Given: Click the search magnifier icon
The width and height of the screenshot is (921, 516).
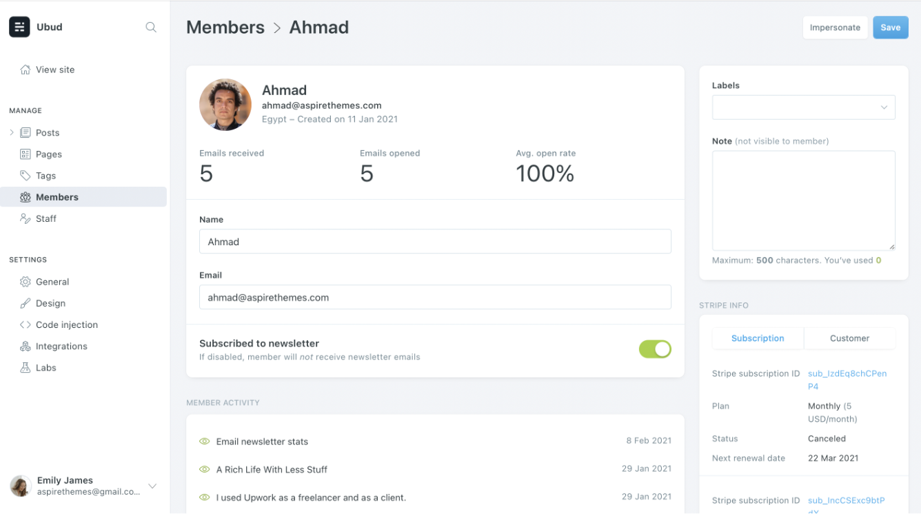Looking at the screenshot, I should tap(151, 28).
